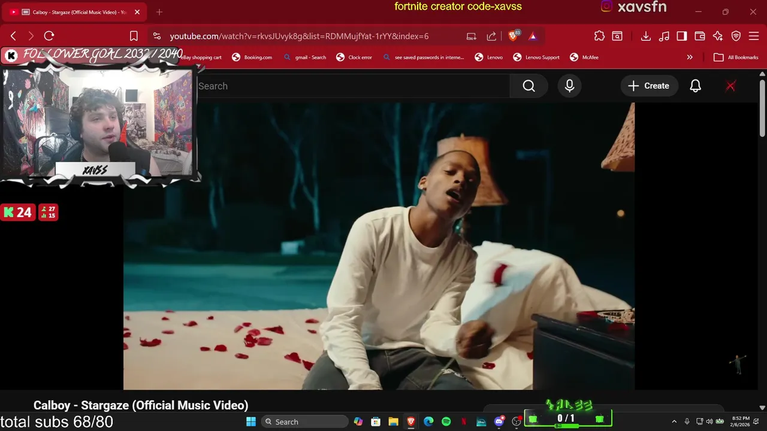Click the page vertical scrollbar
This screenshot has height=431, width=767.
[762, 108]
